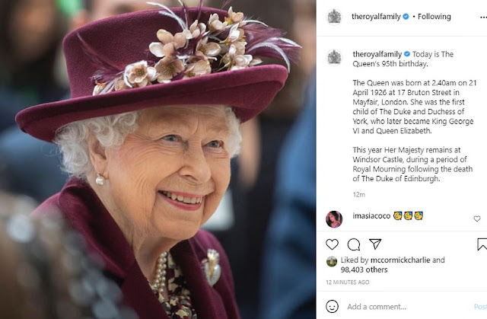Open imasiacoco's profile picture

(x=333, y=218)
